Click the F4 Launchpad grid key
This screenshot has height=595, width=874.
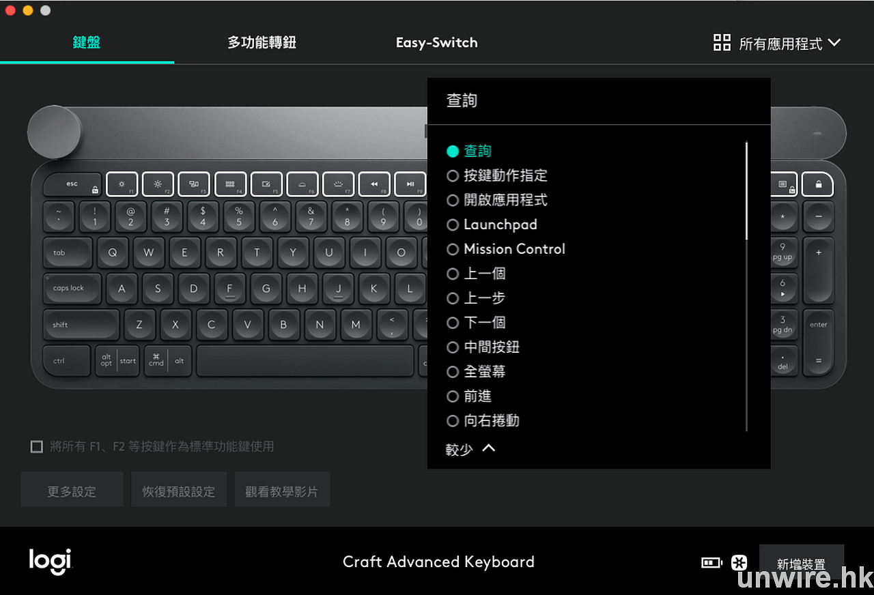(230, 184)
